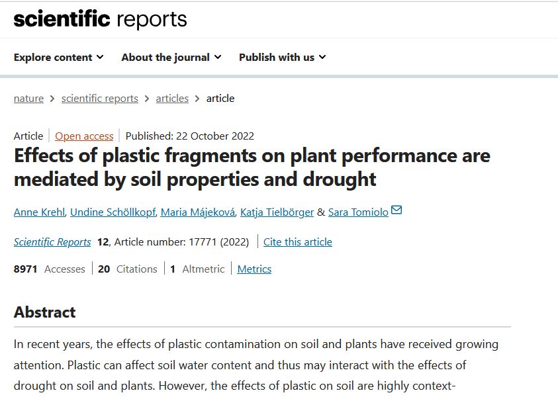The image size is (558, 399).
Task: Open the Scientific Reports journal link
Action: (52, 242)
